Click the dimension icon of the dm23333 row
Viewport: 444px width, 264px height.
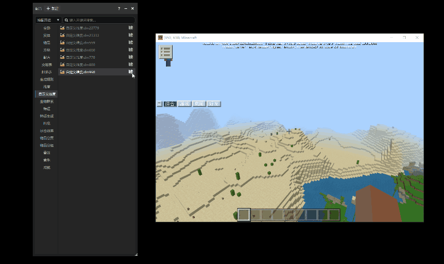pos(62,35)
